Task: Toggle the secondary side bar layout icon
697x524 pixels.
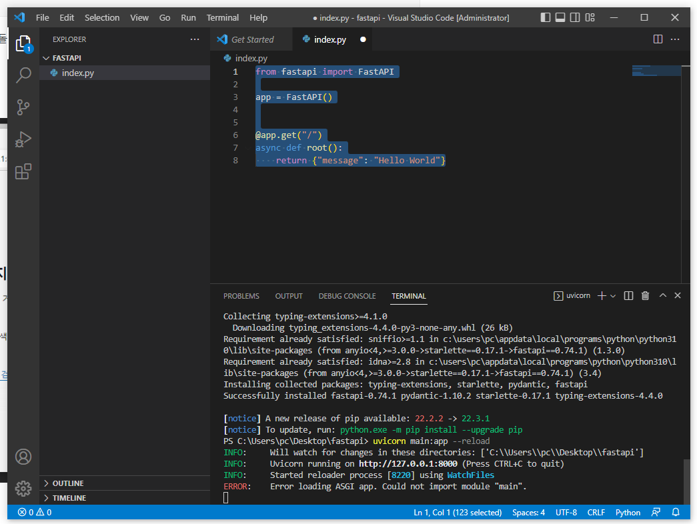Action: point(575,17)
